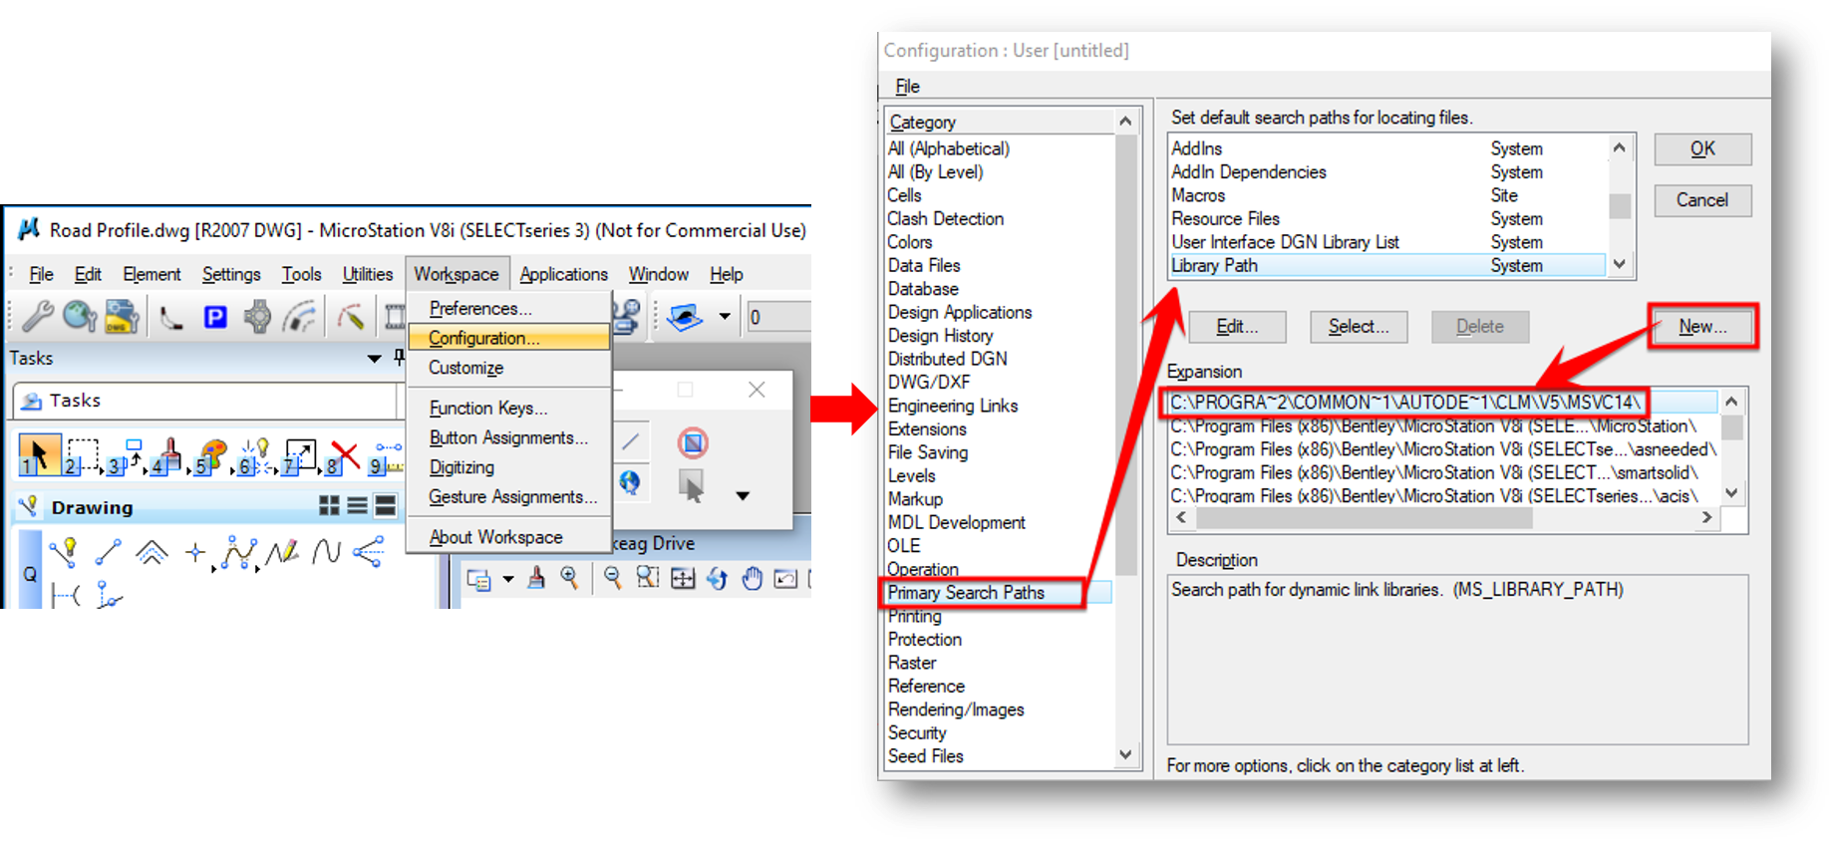
Task: Click Cancel in Configuration dialog
Action: pos(1702,200)
